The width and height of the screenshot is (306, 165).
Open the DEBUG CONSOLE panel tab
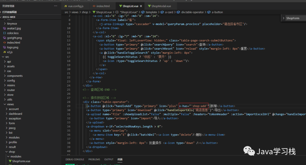tap(75, 159)
